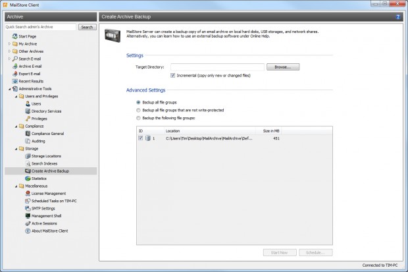This screenshot has height=272, width=408.
Task: Click the Miscellaneous folder icon
Action: (x=22, y=186)
